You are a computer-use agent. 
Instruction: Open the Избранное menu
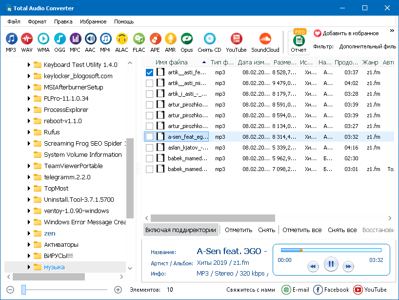tap(93, 21)
